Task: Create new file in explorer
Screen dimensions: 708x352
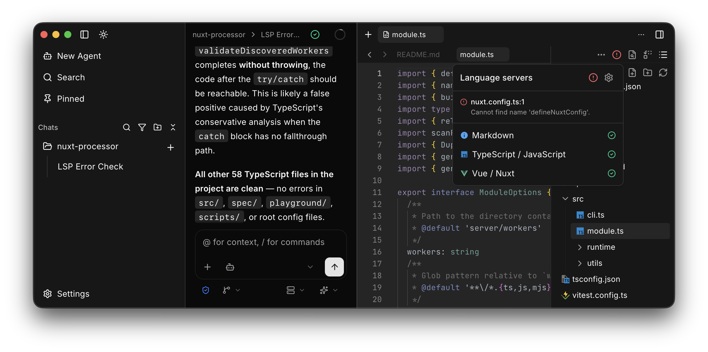Action: point(632,73)
